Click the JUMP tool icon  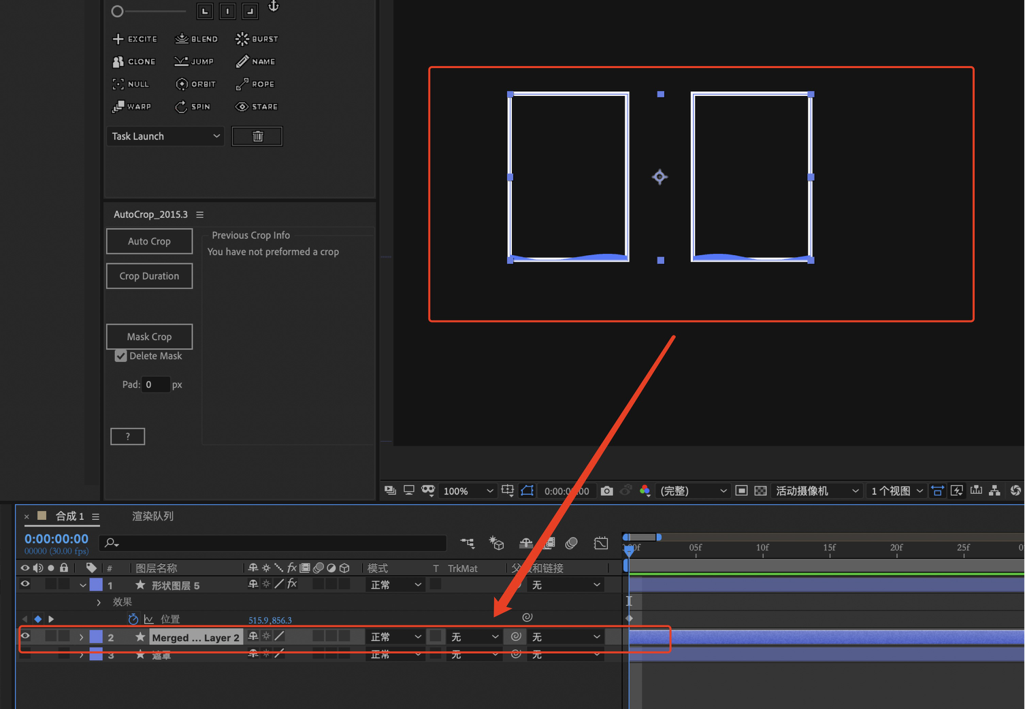pyautogui.click(x=181, y=61)
